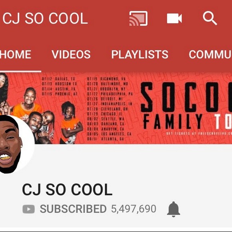The image size is (232, 232).
Task: Switch to the VIDEOS tab
Action: (71, 54)
